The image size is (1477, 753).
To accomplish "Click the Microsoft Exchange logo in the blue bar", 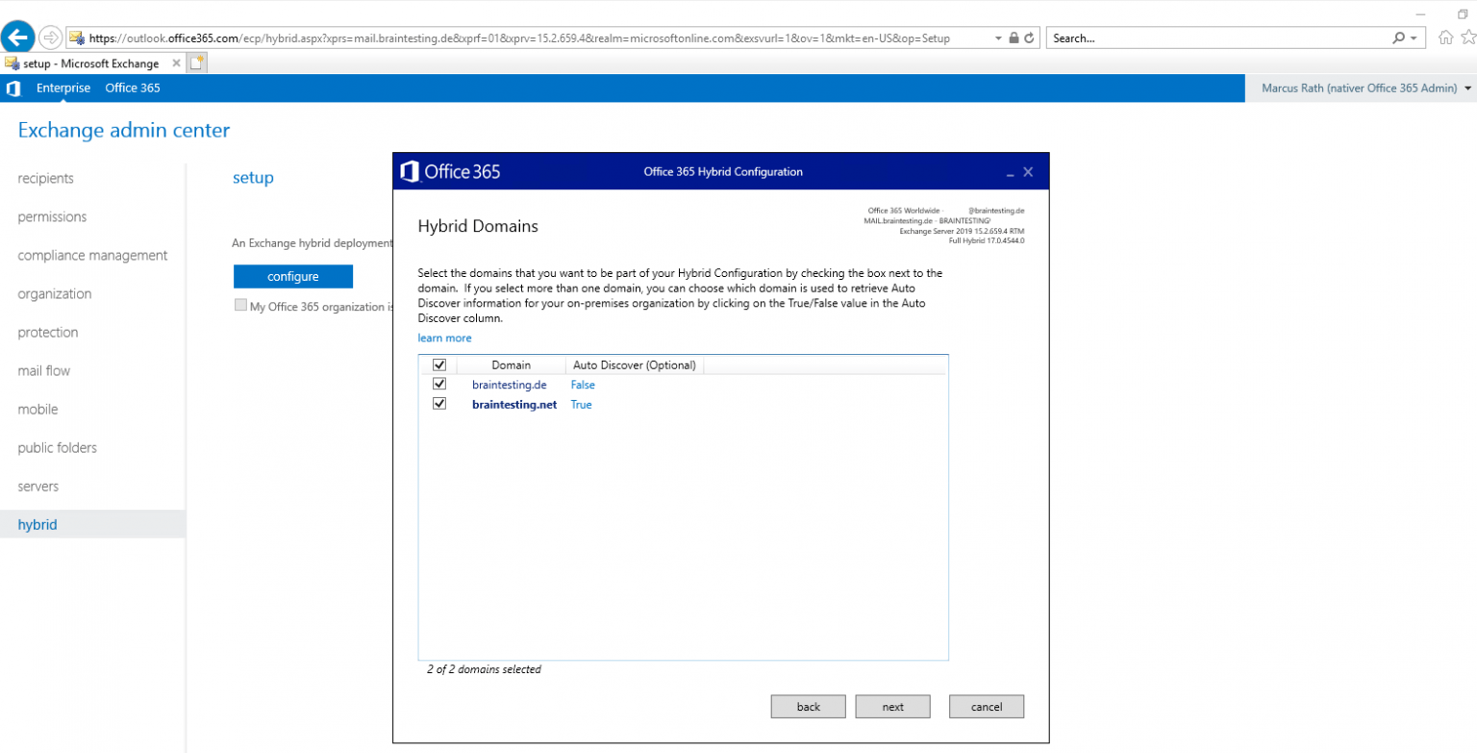I will 13,88.
